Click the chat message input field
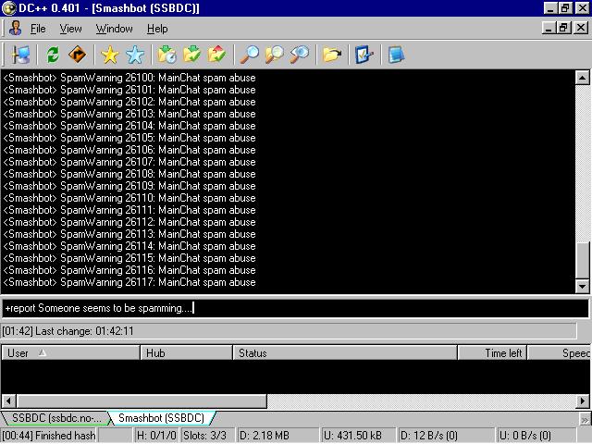 (295, 308)
